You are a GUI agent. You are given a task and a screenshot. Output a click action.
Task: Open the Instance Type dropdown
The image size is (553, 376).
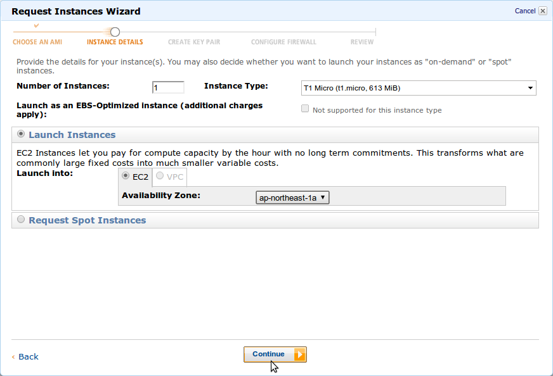(419, 88)
